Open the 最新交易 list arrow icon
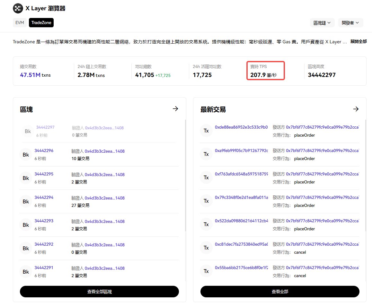Screen dimensions: 372x306 pyautogui.click(x=356, y=109)
